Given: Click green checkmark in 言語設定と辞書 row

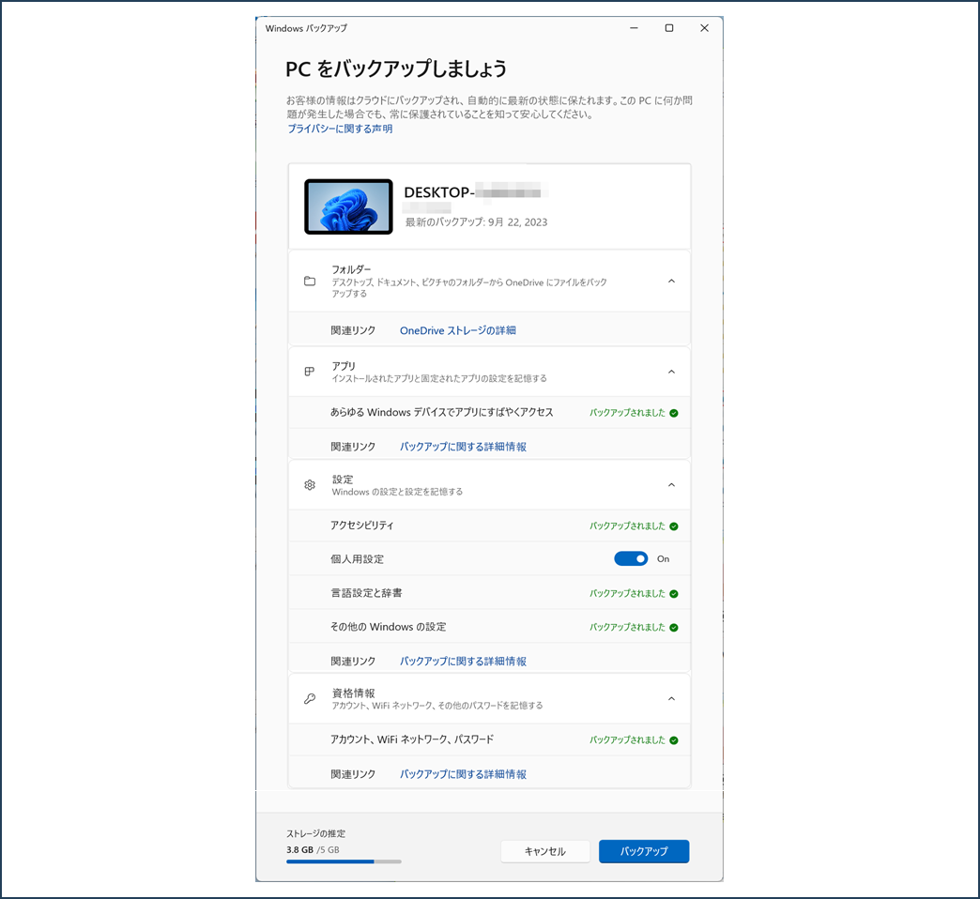Looking at the screenshot, I should (674, 593).
